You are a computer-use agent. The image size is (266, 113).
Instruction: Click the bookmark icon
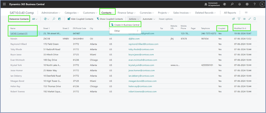point(255,19)
